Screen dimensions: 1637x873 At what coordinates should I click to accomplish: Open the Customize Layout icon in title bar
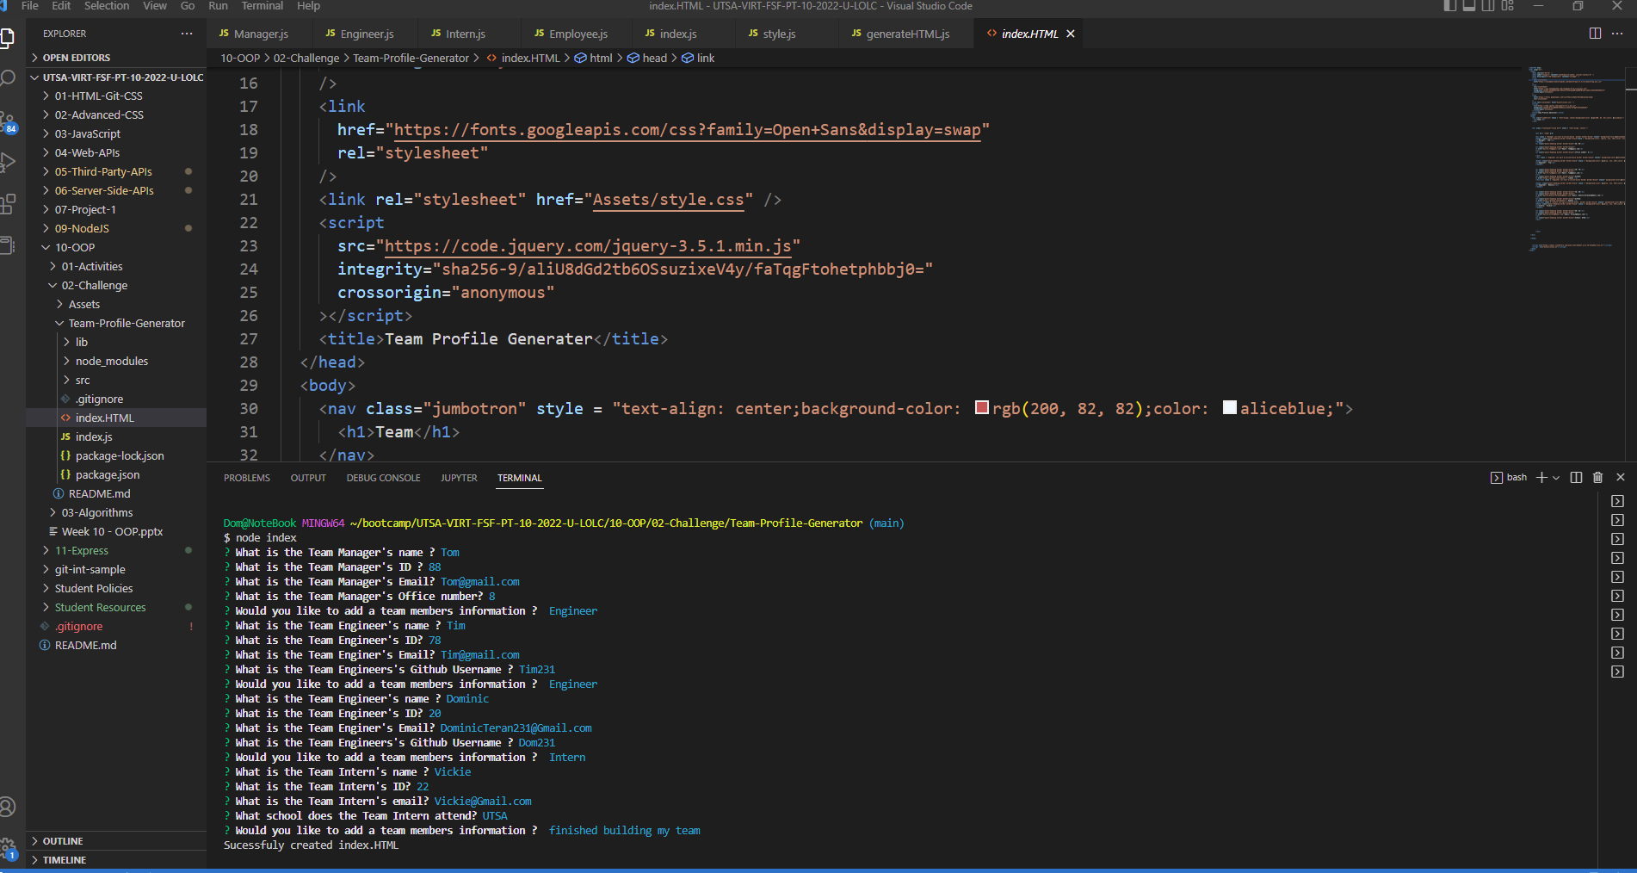pyautogui.click(x=1508, y=6)
